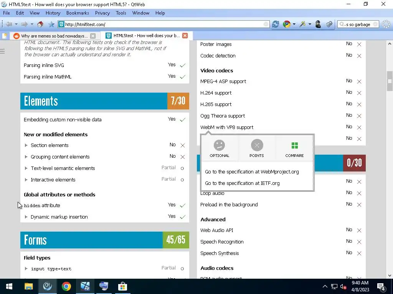Click the QtWeb taskbar icon
This screenshot has height=294, width=393.
coord(47,286)
